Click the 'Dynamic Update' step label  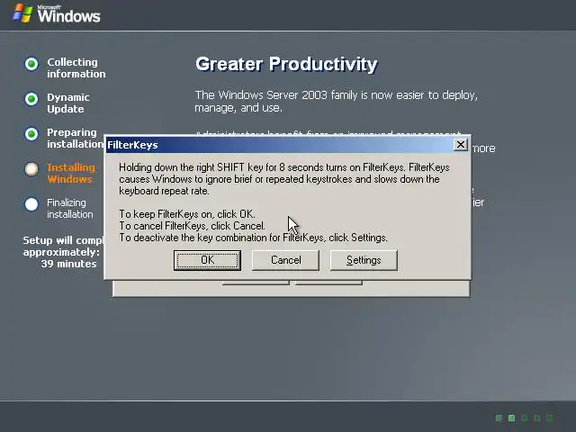point(68,103)
